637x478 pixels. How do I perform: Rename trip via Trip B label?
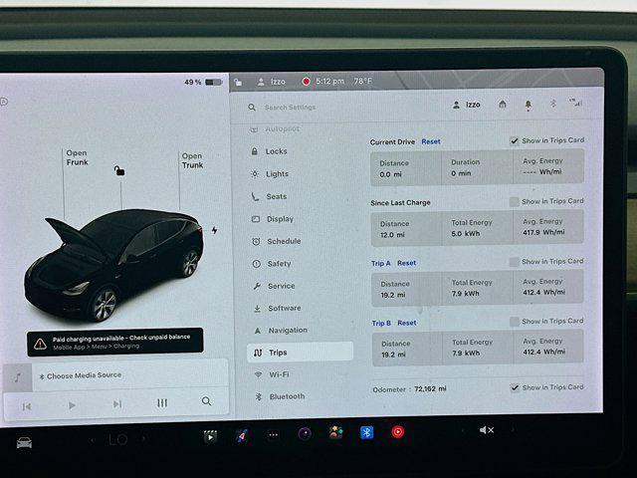381,323
